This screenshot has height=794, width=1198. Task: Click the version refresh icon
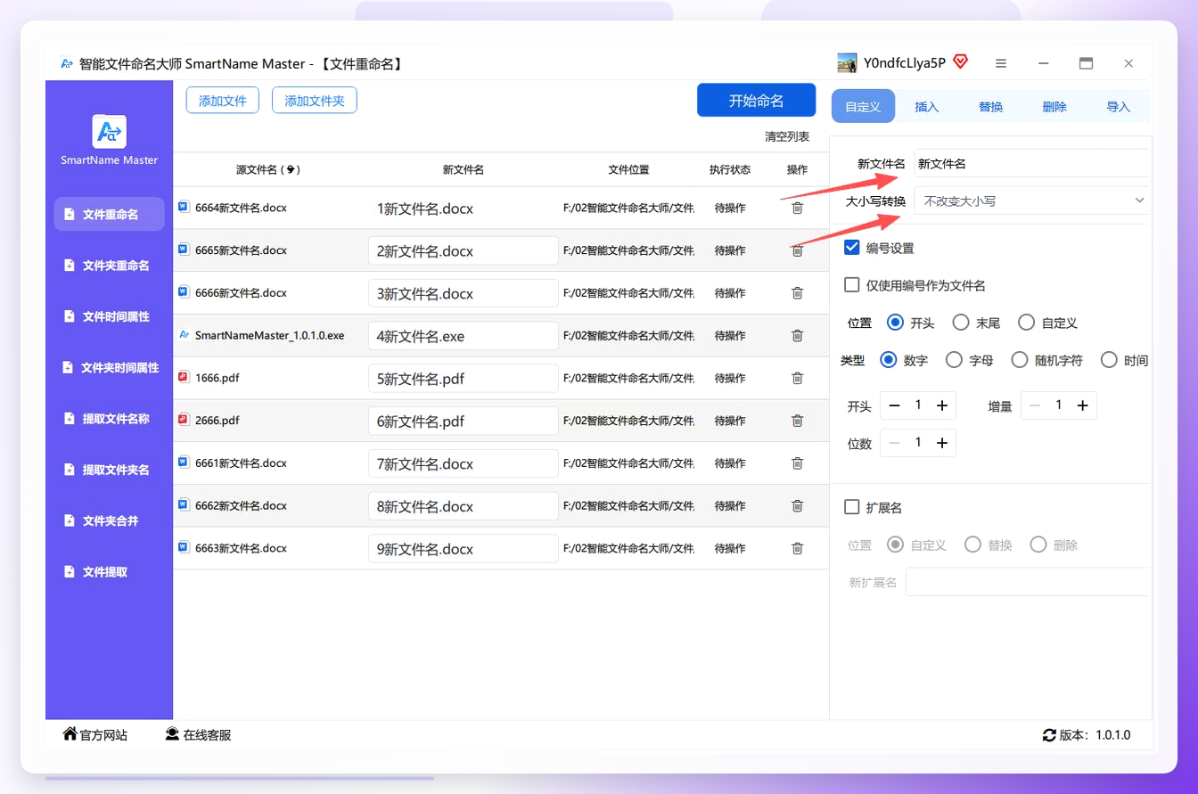(x=1049, y=735)
